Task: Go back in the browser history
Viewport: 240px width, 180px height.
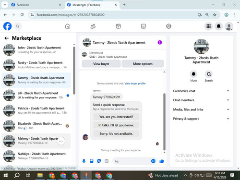Action: (5, 15)
